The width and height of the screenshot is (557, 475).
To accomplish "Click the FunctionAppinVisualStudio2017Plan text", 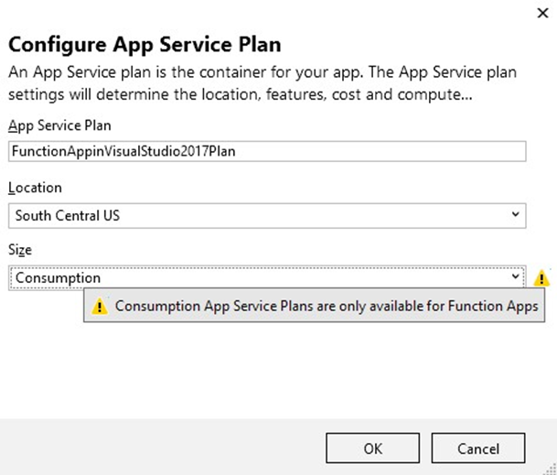I will click(x=123, y=152).
